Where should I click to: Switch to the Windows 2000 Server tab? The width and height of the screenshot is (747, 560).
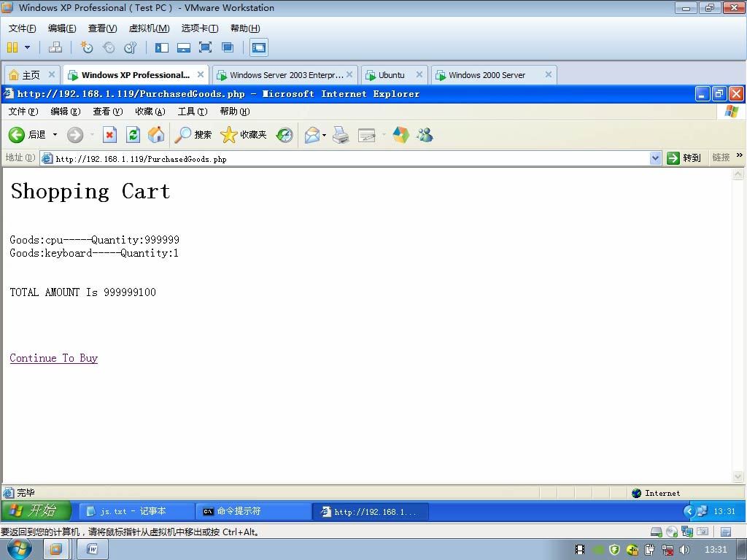pos(486,75)
